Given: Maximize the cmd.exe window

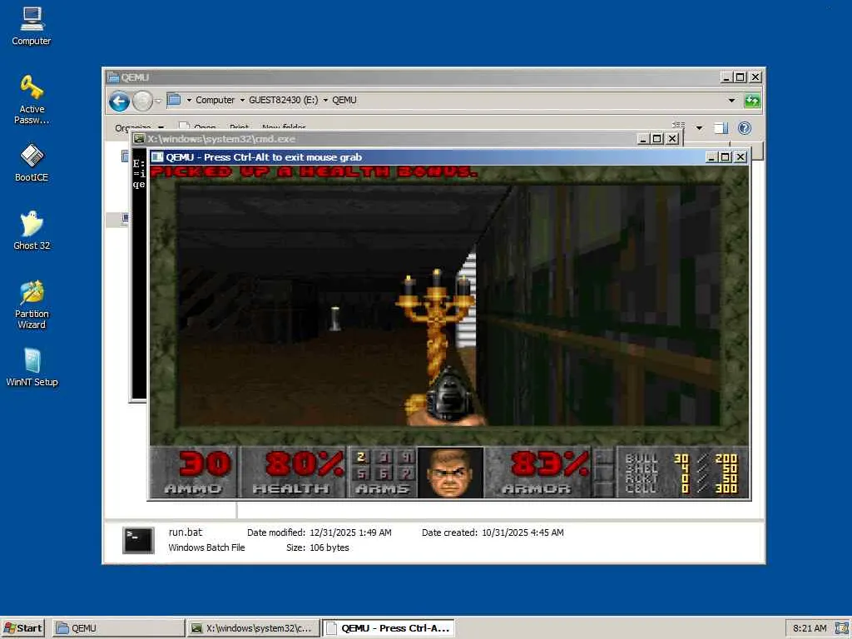Looking at the screenshot, I should (x=657, y=139).
